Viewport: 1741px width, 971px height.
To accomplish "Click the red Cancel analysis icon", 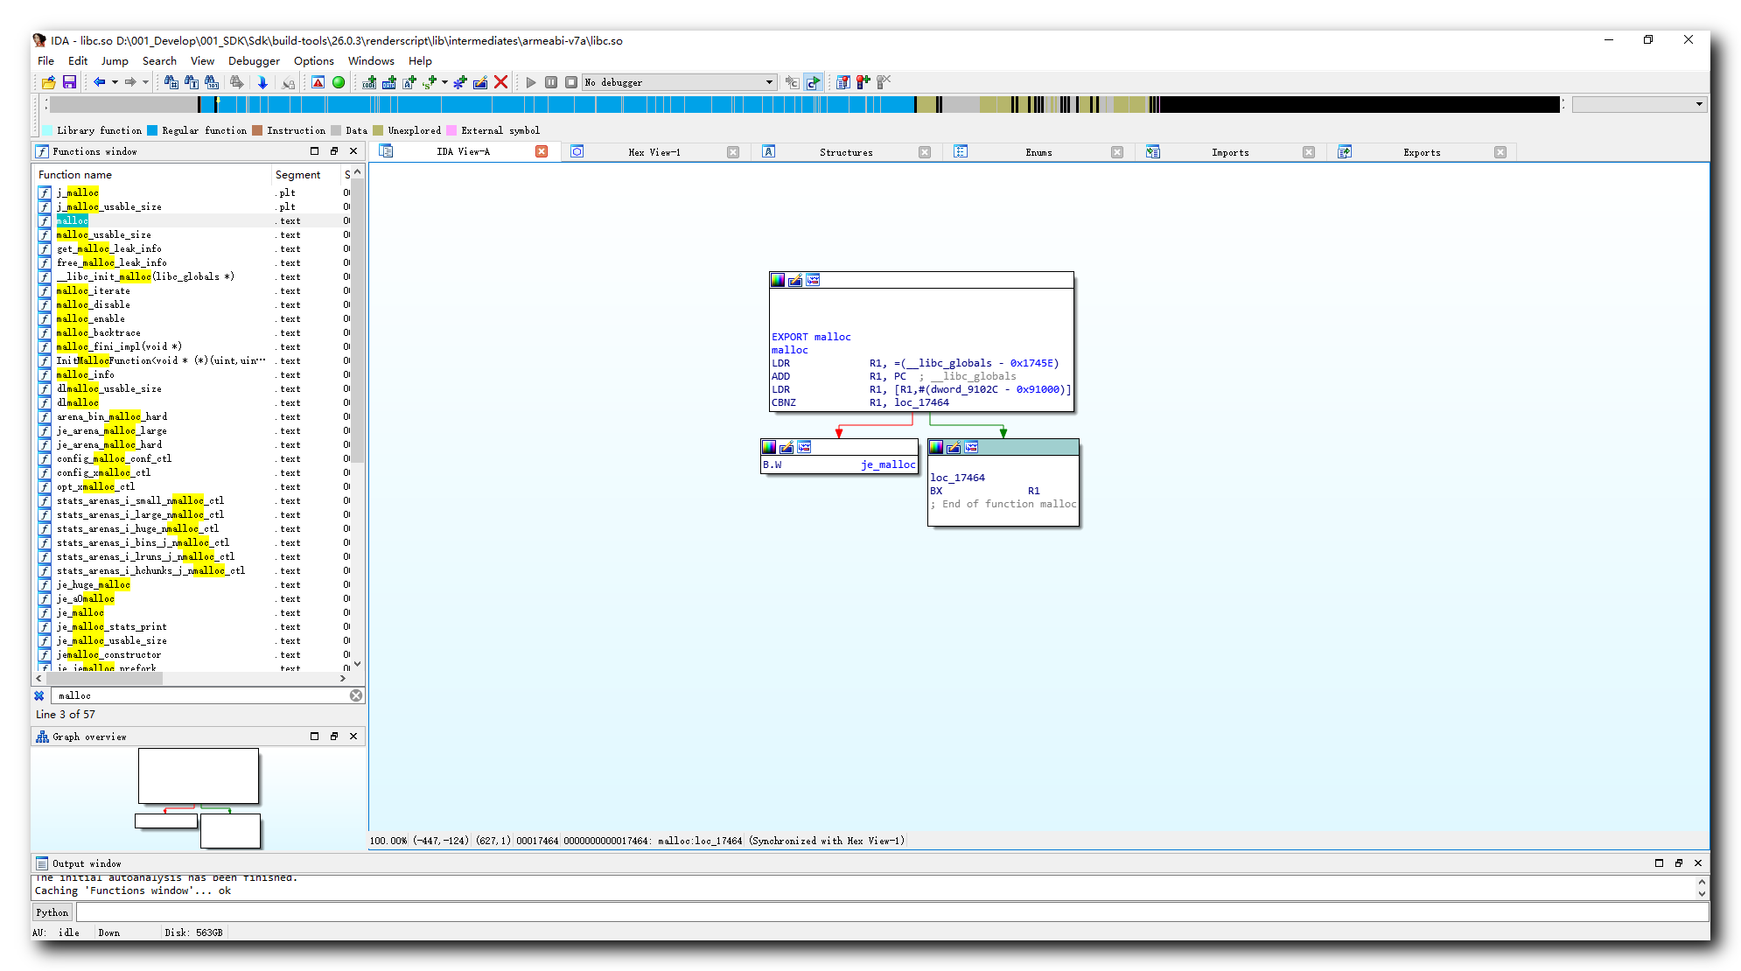I will click(x=500, y=82).
